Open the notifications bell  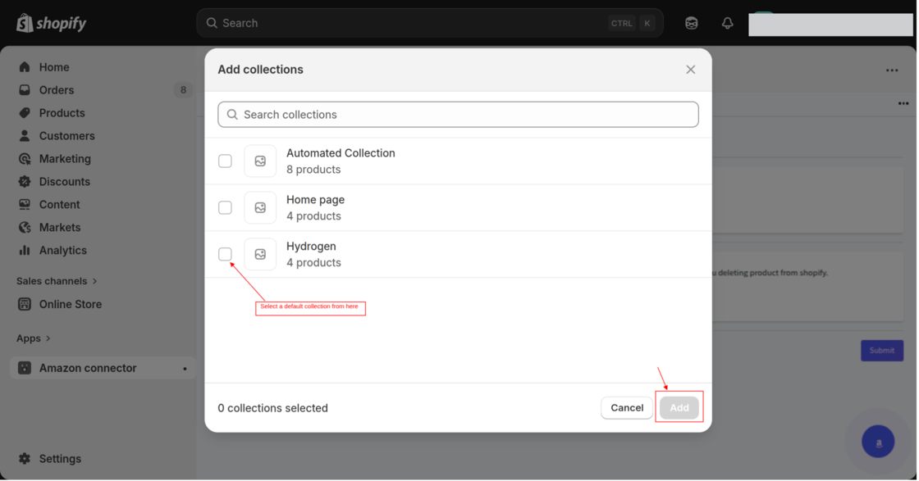click(727, 23)
